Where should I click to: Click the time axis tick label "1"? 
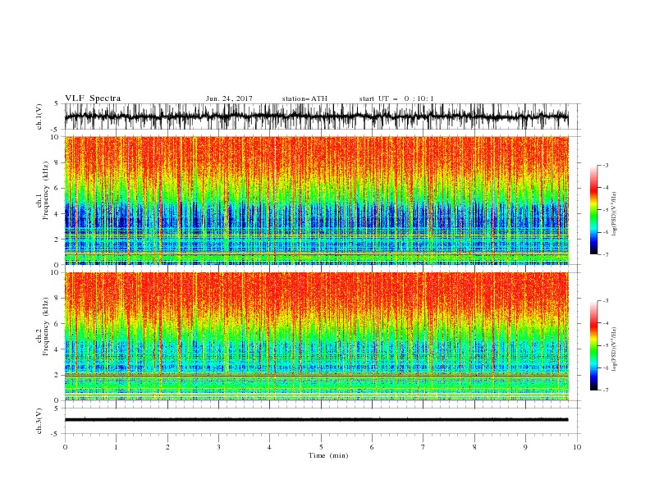pos(116,447)
